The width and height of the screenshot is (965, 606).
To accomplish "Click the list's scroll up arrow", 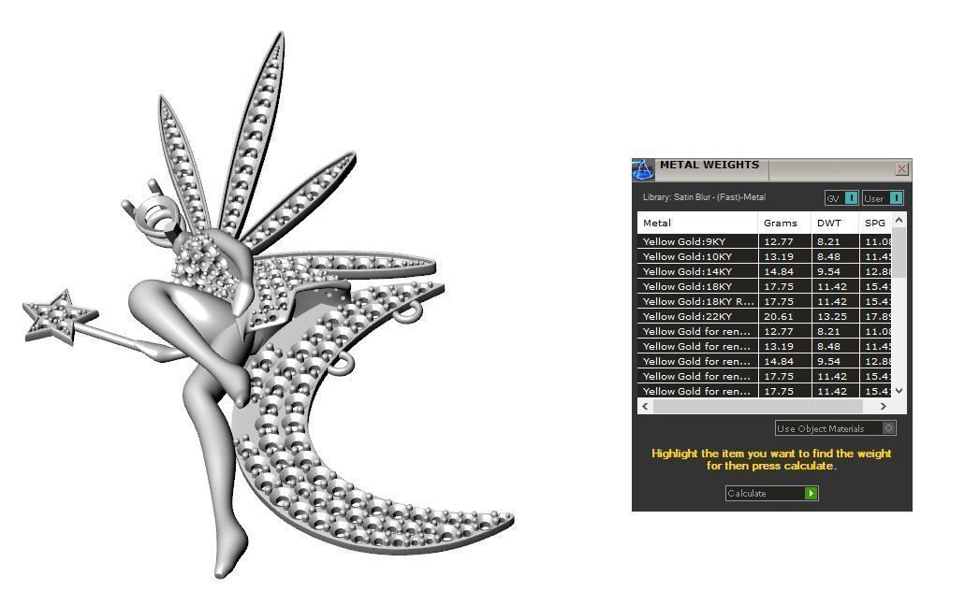I will [x=899, y=220].
